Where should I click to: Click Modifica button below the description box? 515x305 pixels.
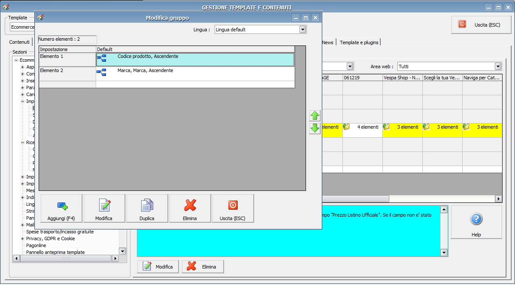(159, 266)
